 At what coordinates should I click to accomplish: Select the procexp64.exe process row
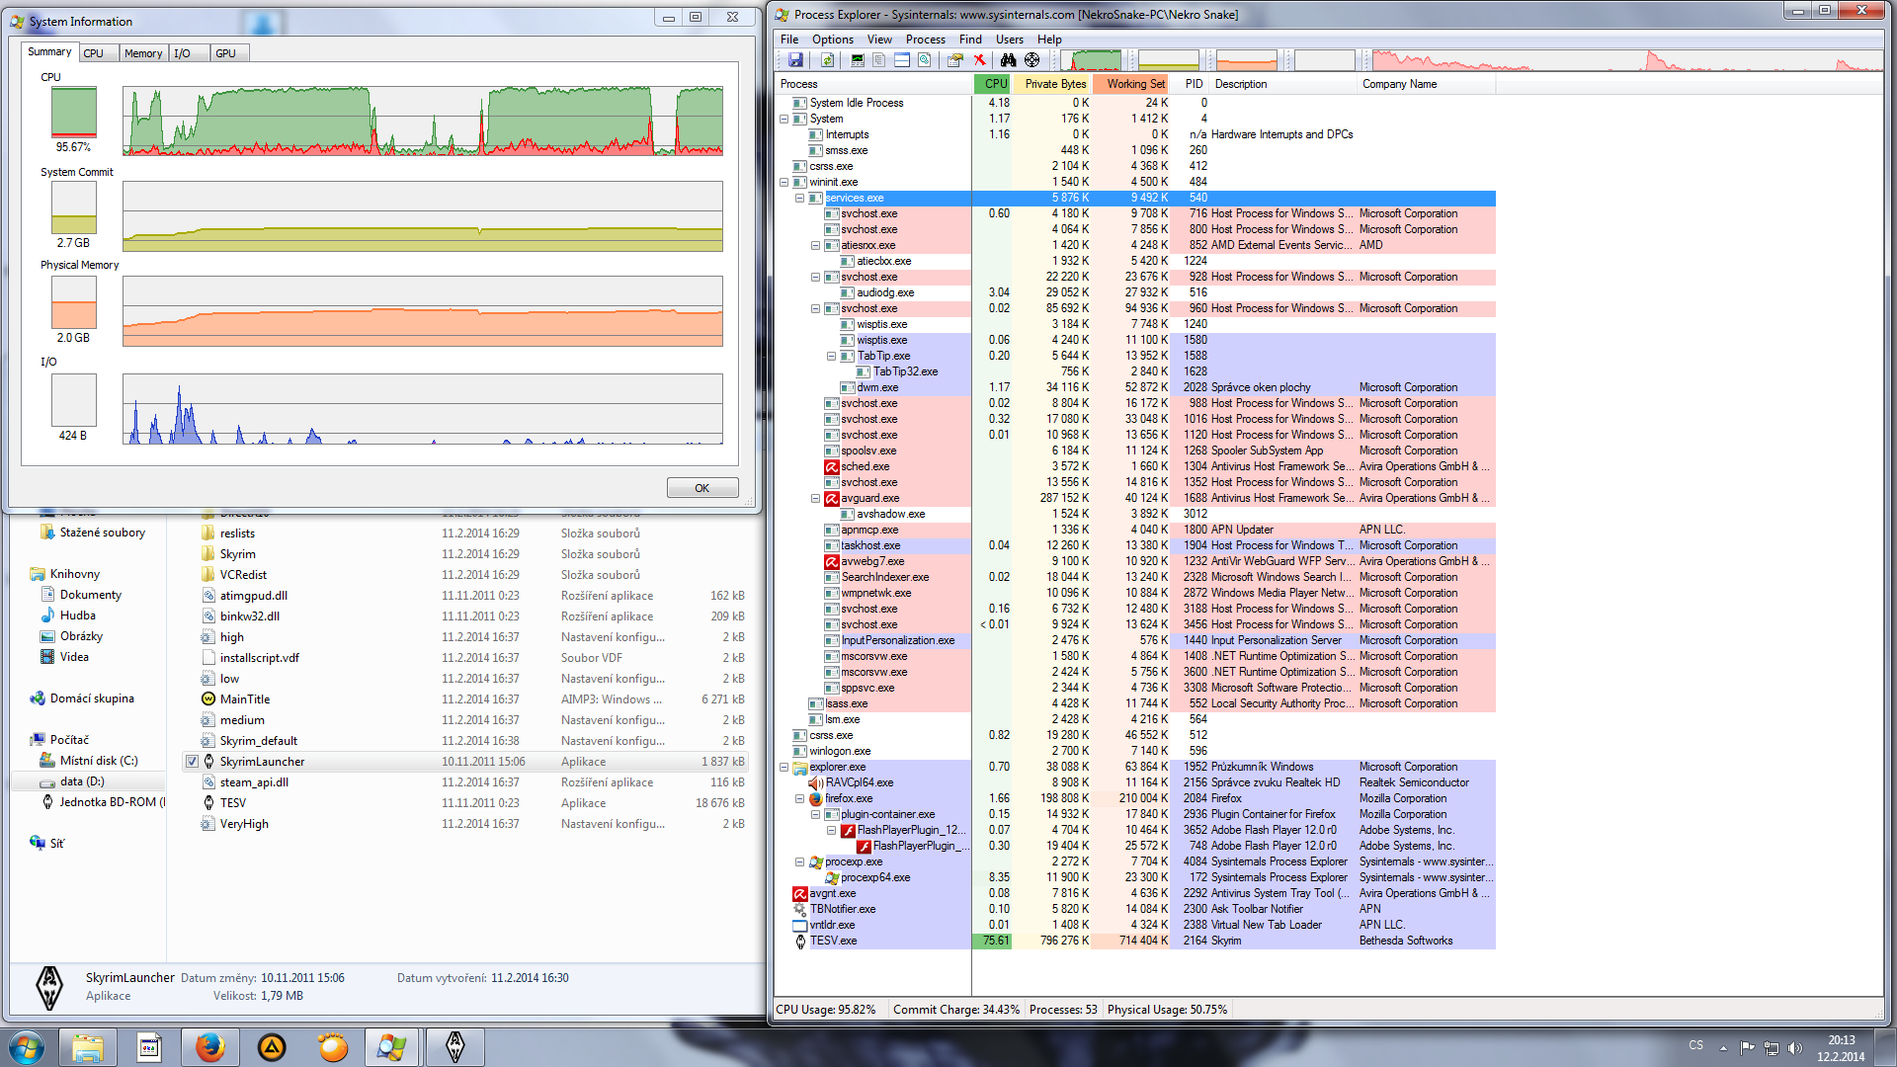pyautogui.click(x=1136, y=877)
